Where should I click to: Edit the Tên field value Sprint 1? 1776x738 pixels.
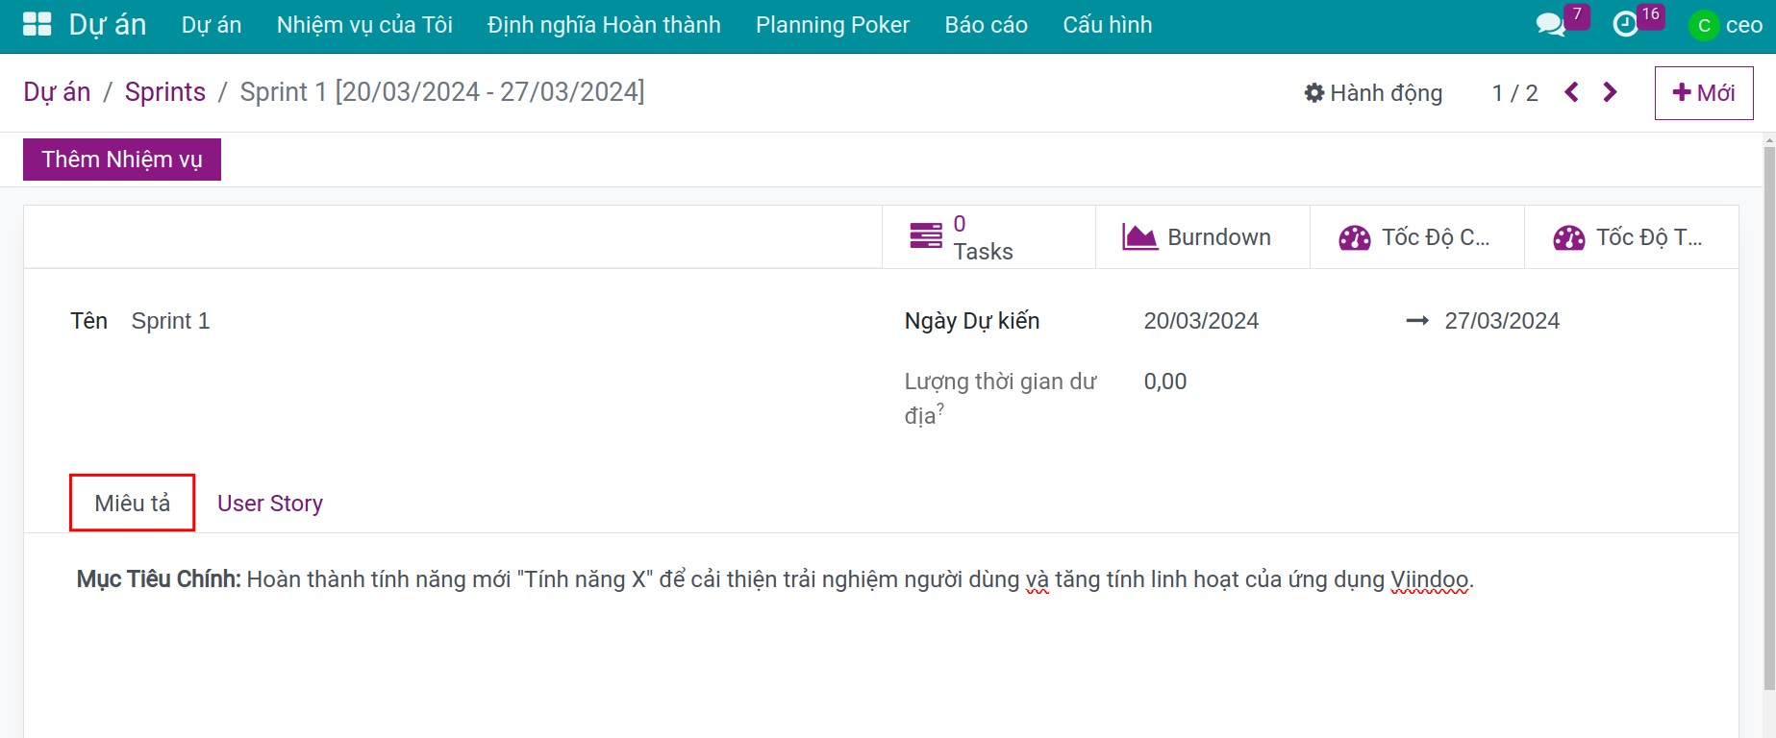[x=171, y=321]
